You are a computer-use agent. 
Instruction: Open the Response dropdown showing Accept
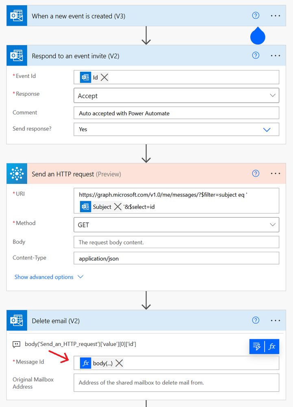point(176,95)
